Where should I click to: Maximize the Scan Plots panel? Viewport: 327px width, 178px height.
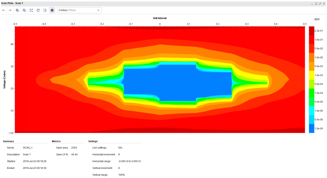(x=316, y=4)
